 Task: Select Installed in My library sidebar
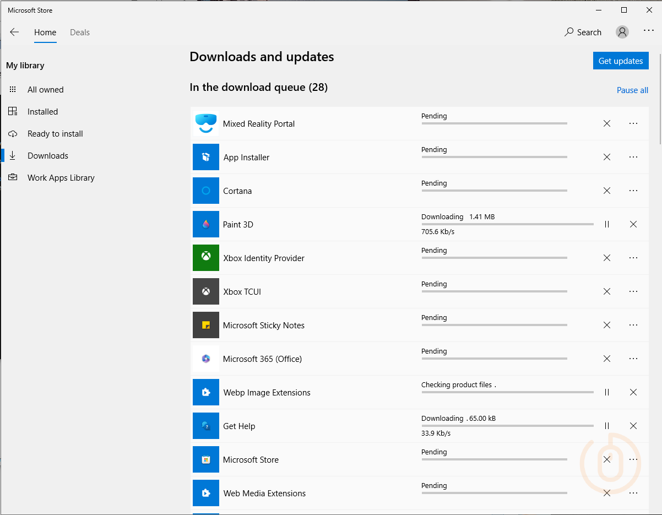pos(42,112)
